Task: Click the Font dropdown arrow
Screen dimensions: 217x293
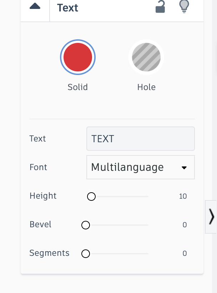Action: pyautogui.click(x=184, y=168)
